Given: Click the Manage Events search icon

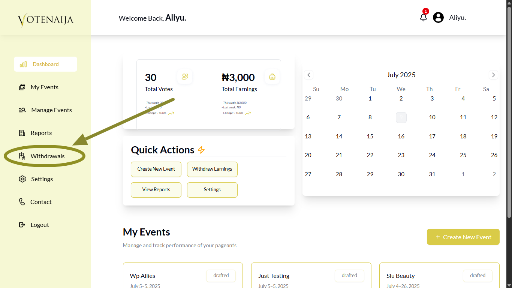Looking at the screenshot, I should (22, 110).
